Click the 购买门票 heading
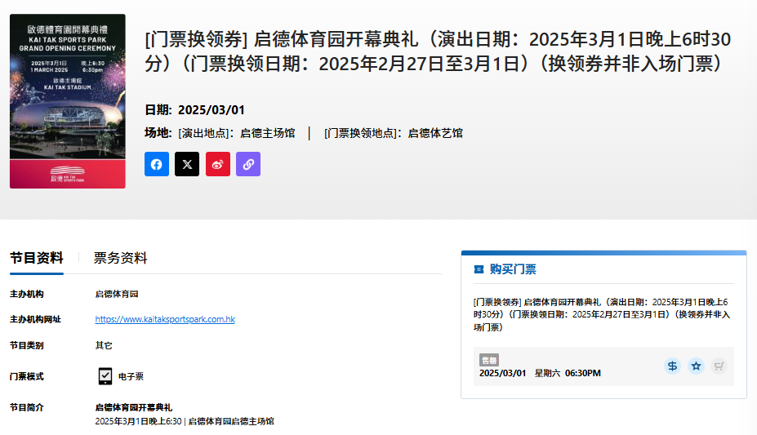 [513, 269]
